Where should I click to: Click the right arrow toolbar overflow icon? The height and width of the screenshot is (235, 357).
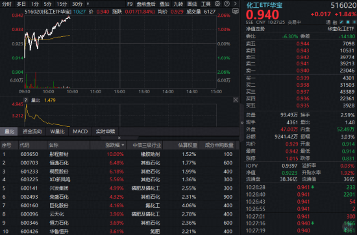[x=235, y=4]
